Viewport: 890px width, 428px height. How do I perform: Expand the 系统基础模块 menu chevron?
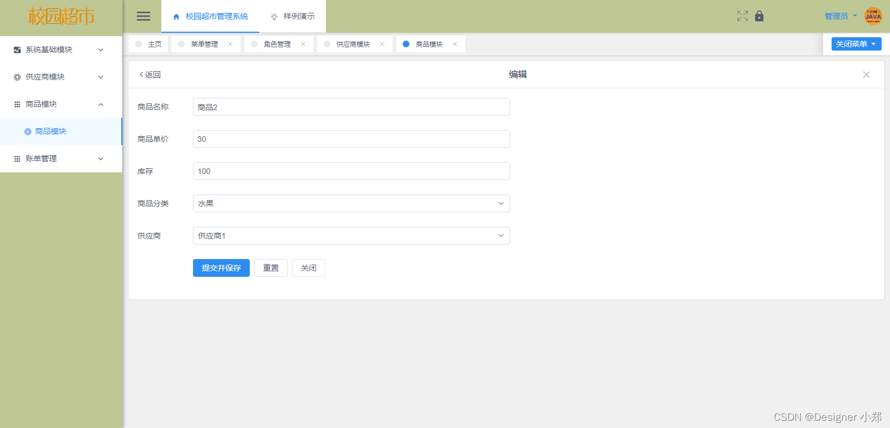(101, 50)
